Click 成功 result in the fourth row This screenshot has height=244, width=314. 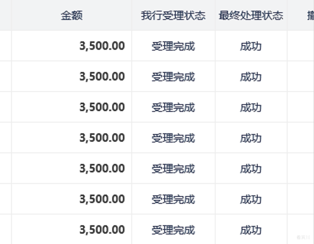pos(251,138)
